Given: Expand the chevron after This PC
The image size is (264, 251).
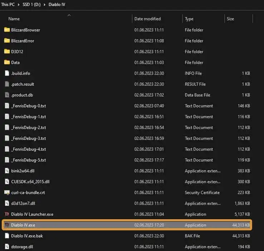Looking at the screenshot, I should click(19, 5).
